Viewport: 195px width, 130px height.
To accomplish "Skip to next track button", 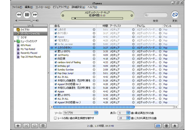I will click(35, 15).
